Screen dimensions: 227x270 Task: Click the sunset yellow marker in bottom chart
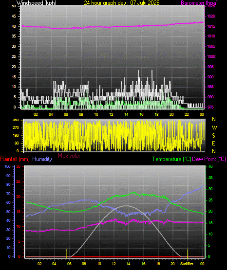[188, 253]
